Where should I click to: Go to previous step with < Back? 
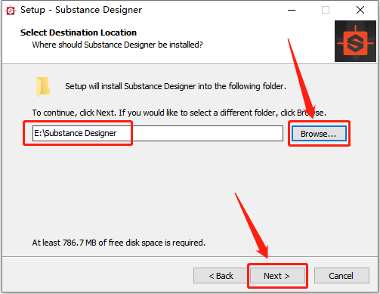coord(221,276)
